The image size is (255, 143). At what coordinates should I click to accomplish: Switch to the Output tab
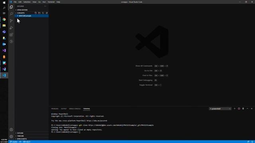(x=64, y=108)
